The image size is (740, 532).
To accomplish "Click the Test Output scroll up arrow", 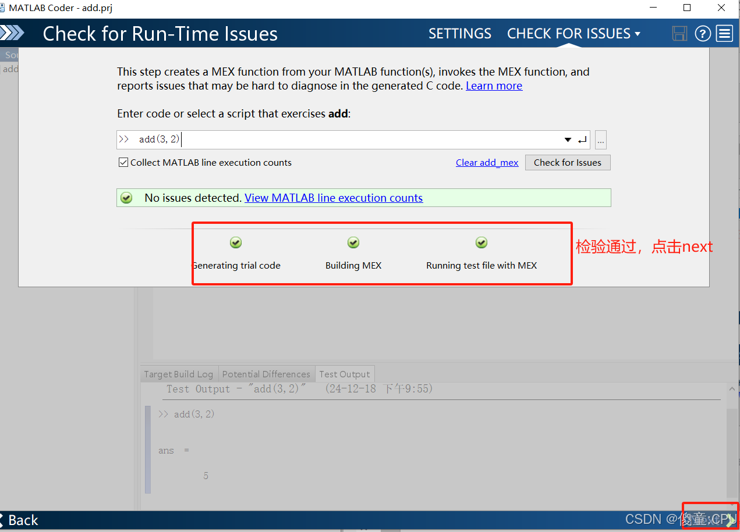I will (732, 389).
